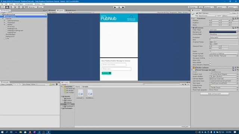Open the Layers dropdown in toolbar

221,7
